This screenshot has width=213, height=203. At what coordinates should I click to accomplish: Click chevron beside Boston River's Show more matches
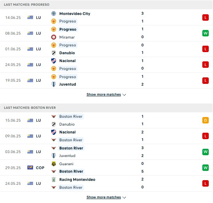[124, 197]
